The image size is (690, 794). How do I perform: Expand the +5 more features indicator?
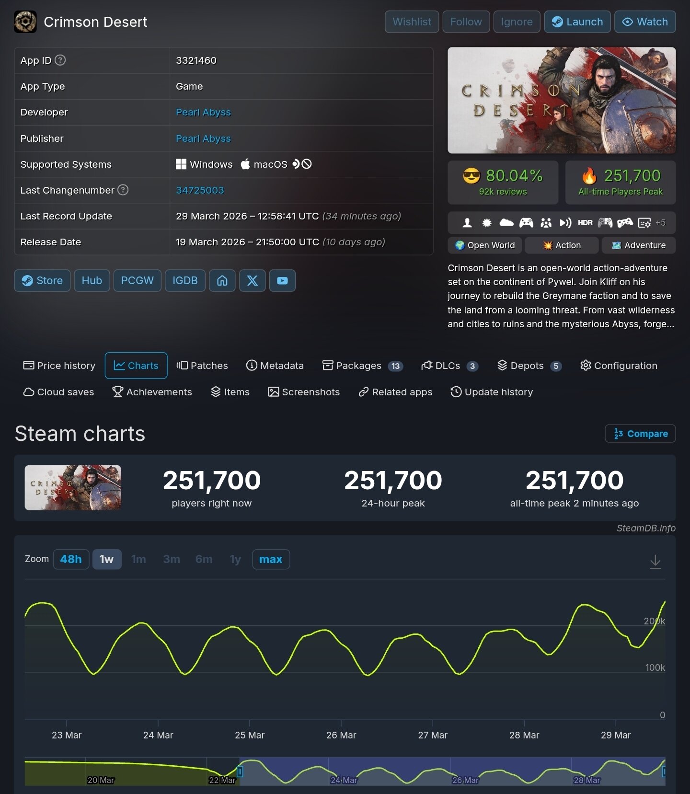660,223
